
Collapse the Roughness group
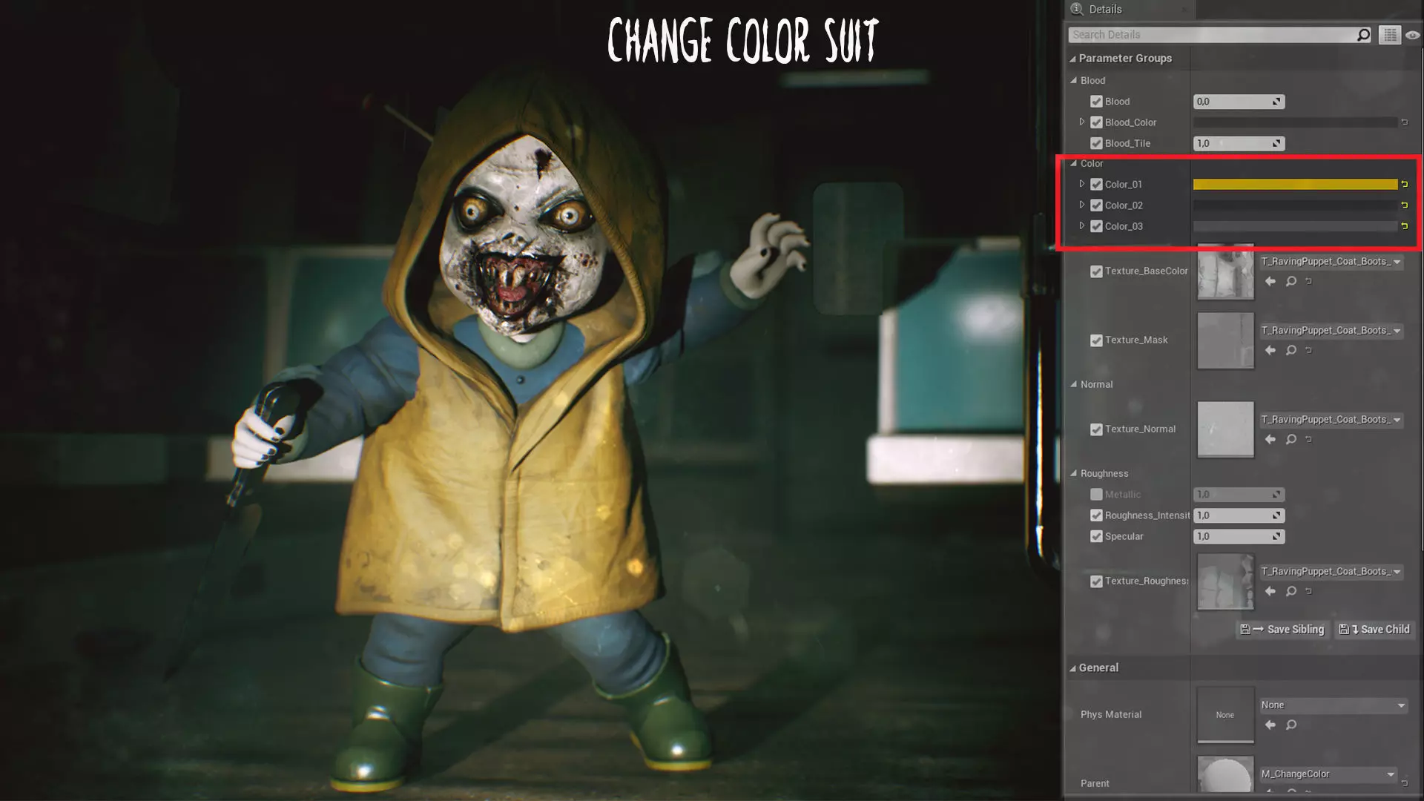point(1073,473)
